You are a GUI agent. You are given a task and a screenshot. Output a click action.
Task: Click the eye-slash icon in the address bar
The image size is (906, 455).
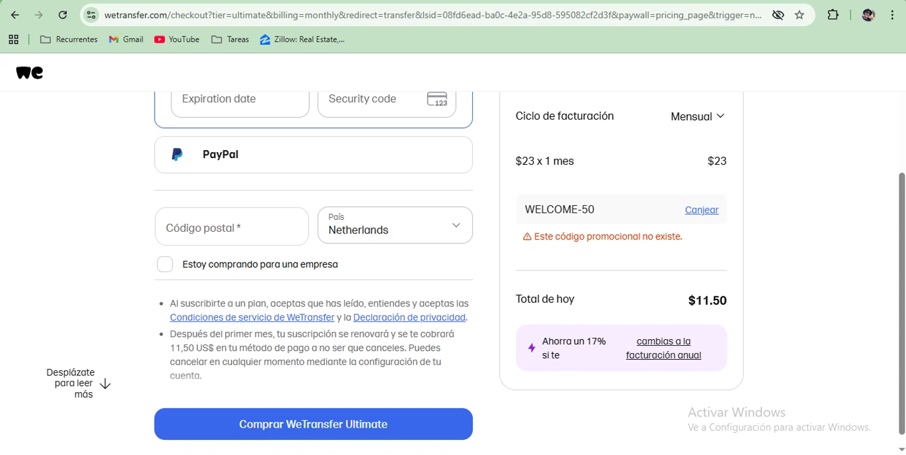[x=778, y=15]
